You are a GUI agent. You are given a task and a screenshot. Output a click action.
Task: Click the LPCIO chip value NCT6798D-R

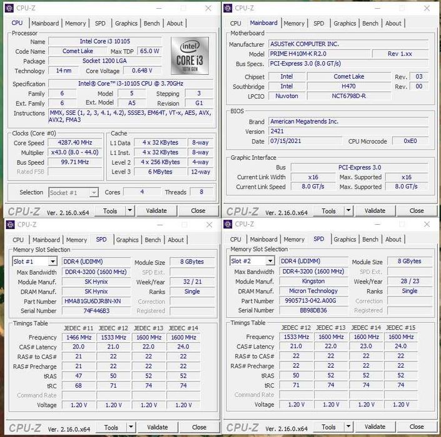pyautogui.click(x=349, y=96)
